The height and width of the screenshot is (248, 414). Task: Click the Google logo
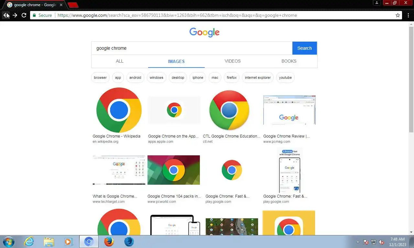point(204,32)
